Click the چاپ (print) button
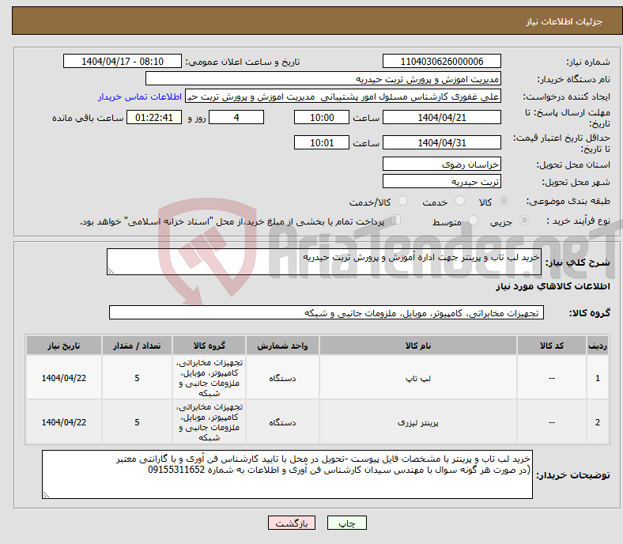This screenshot has width=623, height=544. [346, 523]
